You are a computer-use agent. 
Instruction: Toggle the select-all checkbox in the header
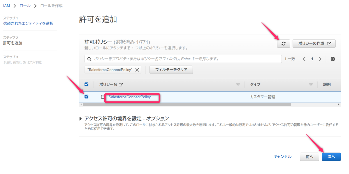86,84
